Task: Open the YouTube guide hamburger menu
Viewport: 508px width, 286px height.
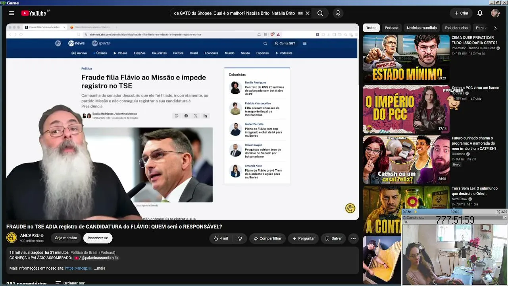Action: pyautogui.click(x=12, y=13)
